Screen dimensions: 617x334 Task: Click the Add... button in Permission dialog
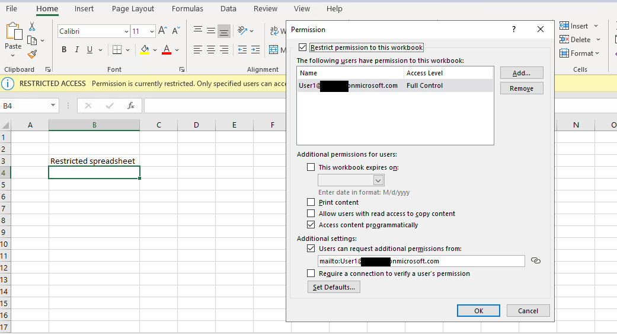pos(522,73)
